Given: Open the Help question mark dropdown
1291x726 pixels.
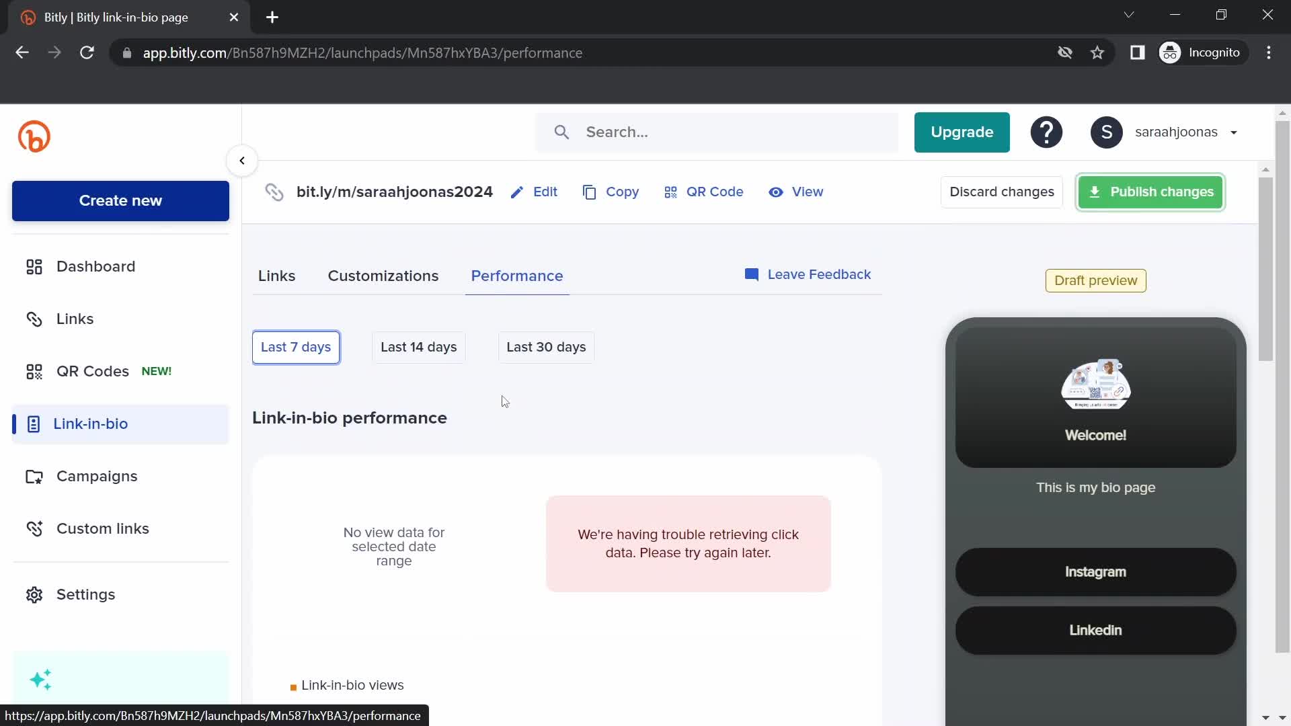Looking at the screenshot, I should (1046, 131).
